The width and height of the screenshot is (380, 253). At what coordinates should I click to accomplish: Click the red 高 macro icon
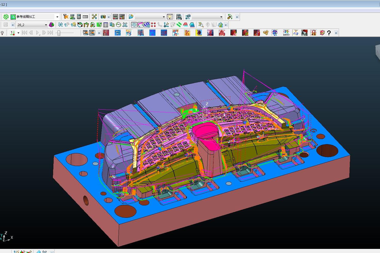point(222,33)
